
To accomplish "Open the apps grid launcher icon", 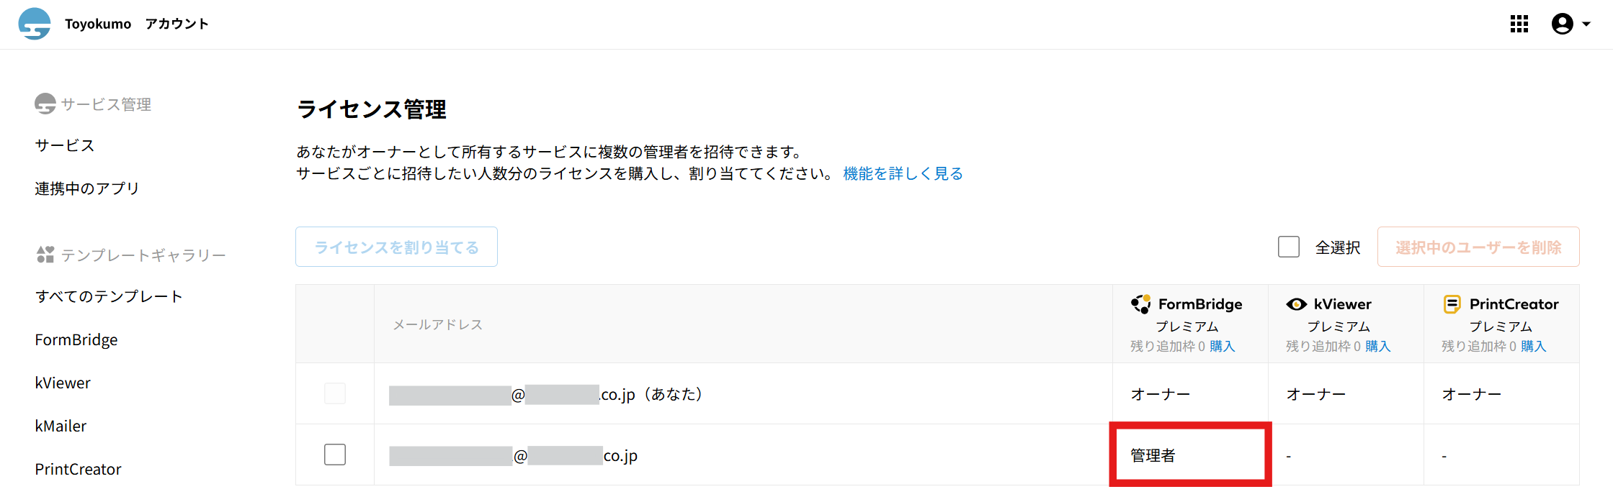I will 1519,24.
